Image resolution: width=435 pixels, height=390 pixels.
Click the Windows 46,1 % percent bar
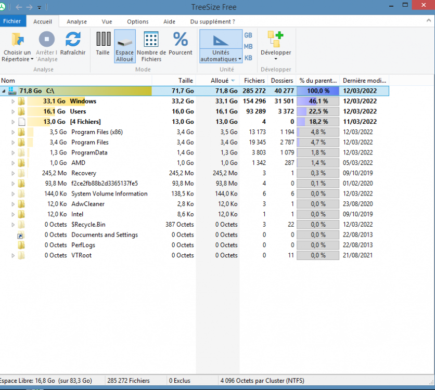coord(318,101)
